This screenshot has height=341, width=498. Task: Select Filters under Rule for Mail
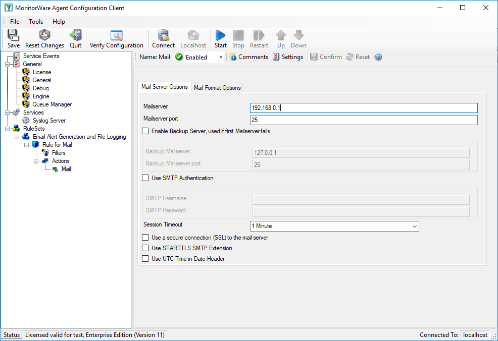[59, 153]
